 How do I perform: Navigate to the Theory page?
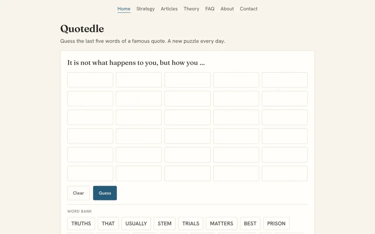(x=191, y=9)
